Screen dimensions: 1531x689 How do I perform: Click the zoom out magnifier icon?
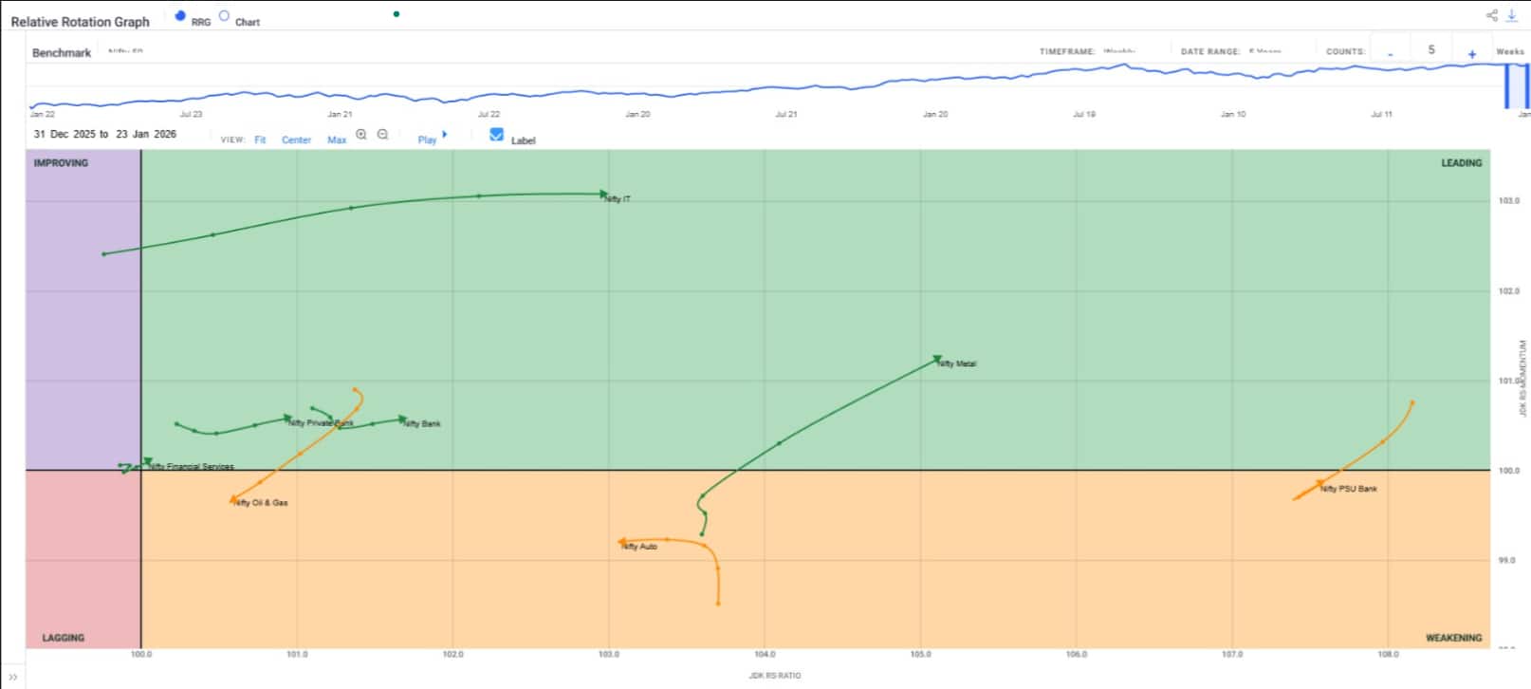383,135
